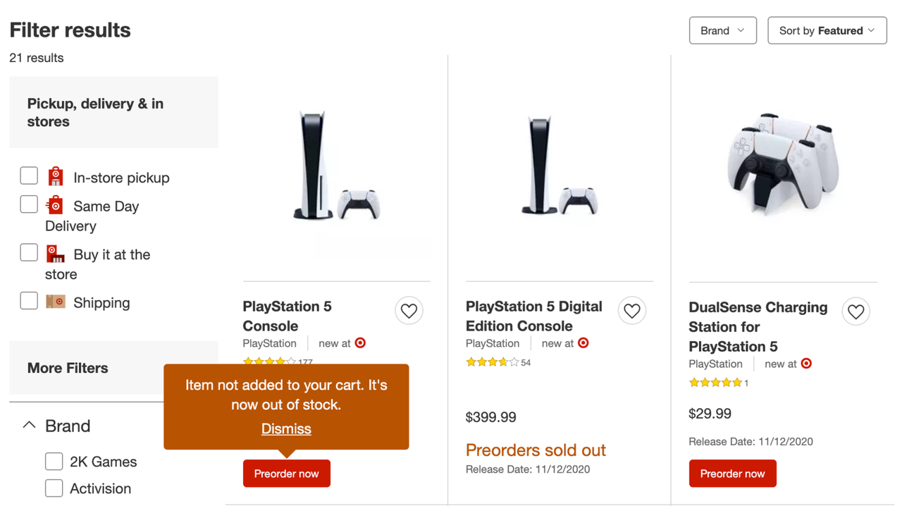Open the PlayStation 5 Digital Edition Console title

[534, 316]
